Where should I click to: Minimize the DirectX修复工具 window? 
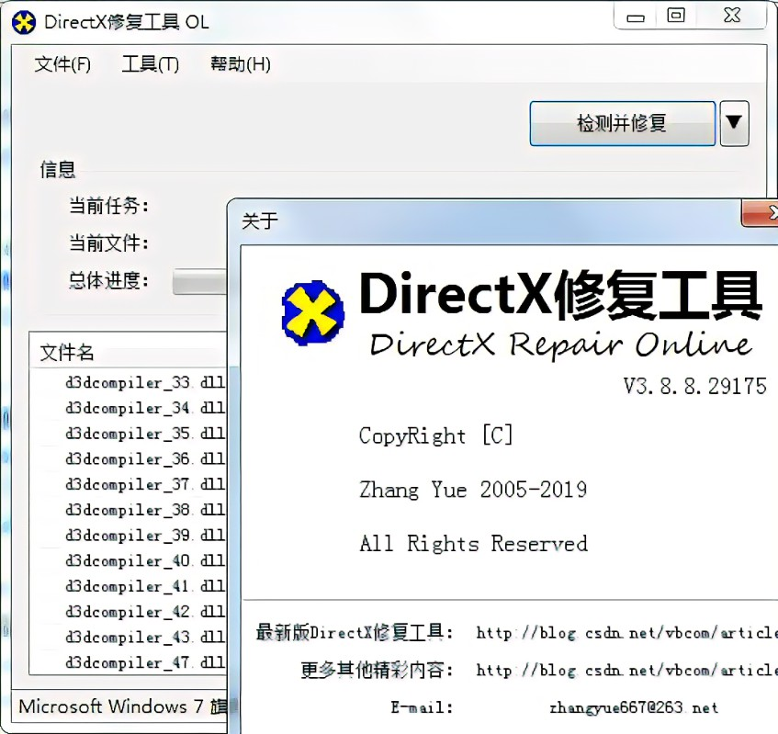click(636, 17)
